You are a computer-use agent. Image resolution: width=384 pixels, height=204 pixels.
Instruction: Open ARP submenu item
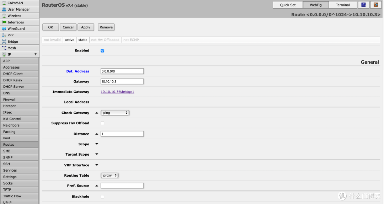[19, 61]
